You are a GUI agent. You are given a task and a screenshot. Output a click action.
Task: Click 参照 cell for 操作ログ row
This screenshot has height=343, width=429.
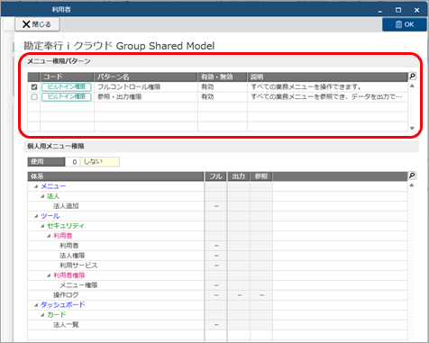click(261, 295)
